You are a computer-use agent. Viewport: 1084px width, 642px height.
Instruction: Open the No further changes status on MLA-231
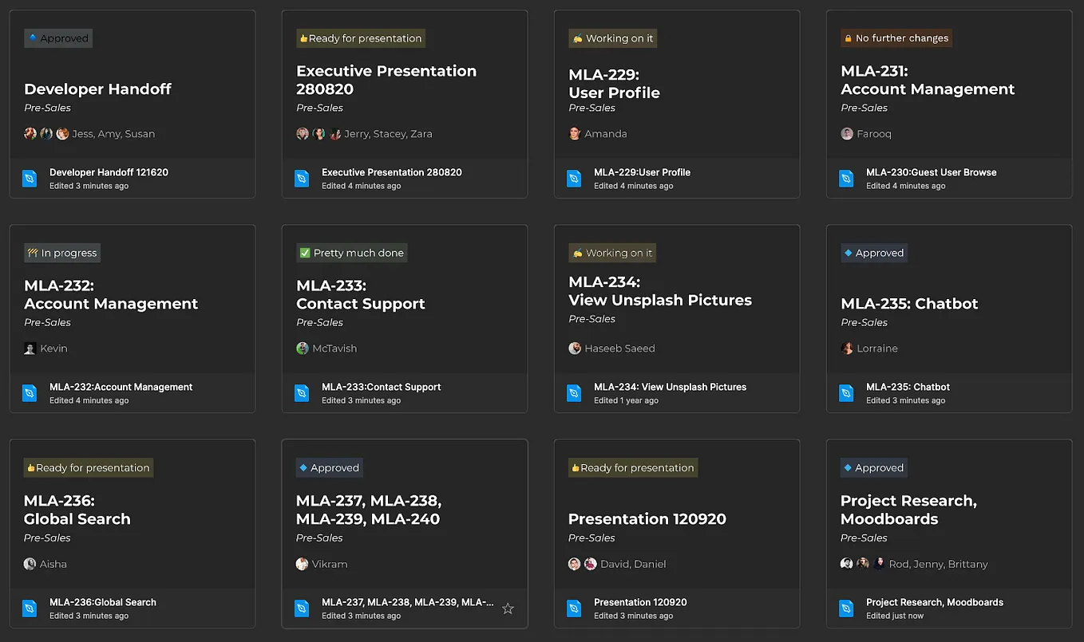click(x=896, y=37)
